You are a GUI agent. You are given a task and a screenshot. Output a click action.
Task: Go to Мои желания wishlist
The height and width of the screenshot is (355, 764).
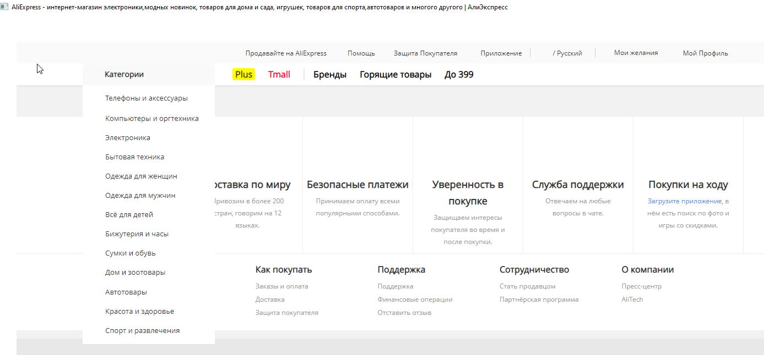(x=636, y=53)
